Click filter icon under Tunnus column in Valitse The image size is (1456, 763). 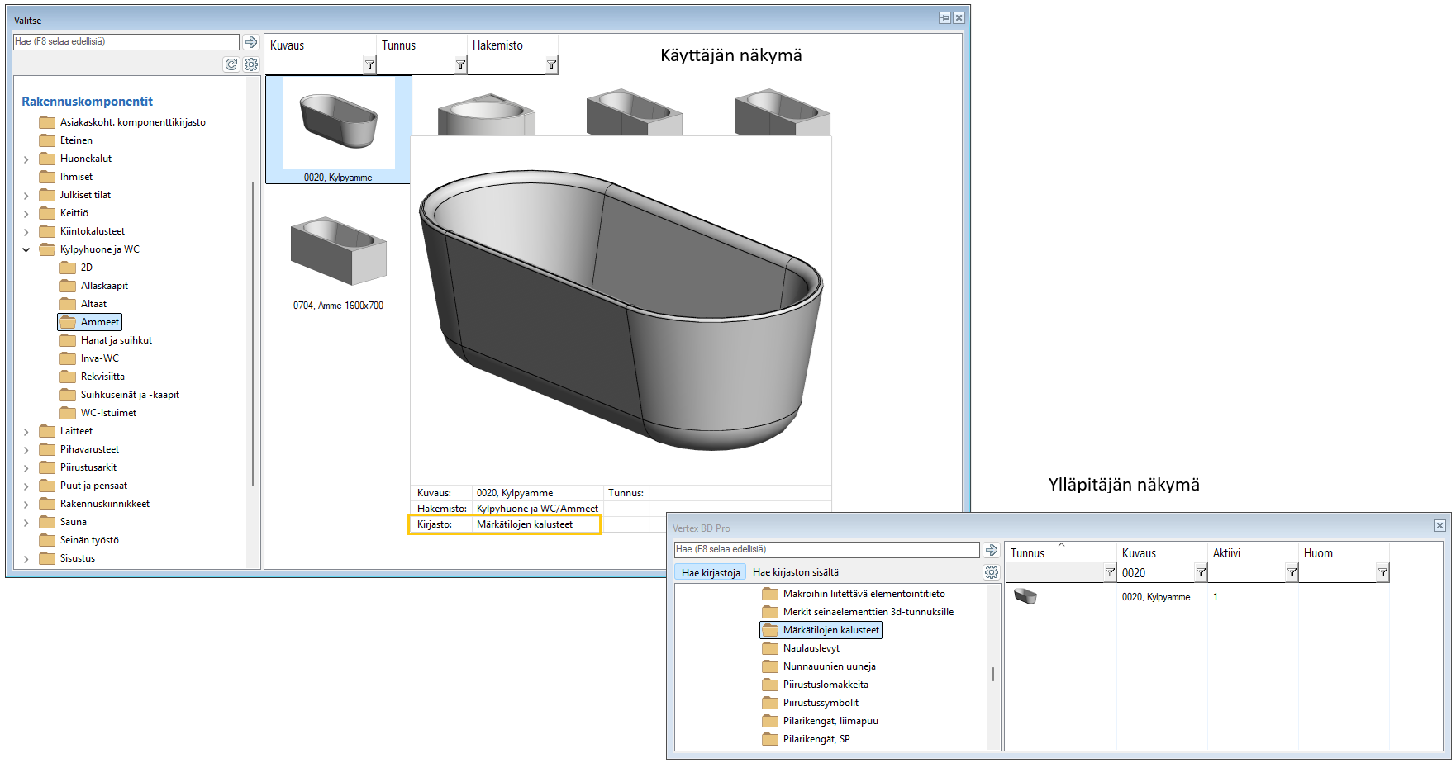[x=460, y=64]
